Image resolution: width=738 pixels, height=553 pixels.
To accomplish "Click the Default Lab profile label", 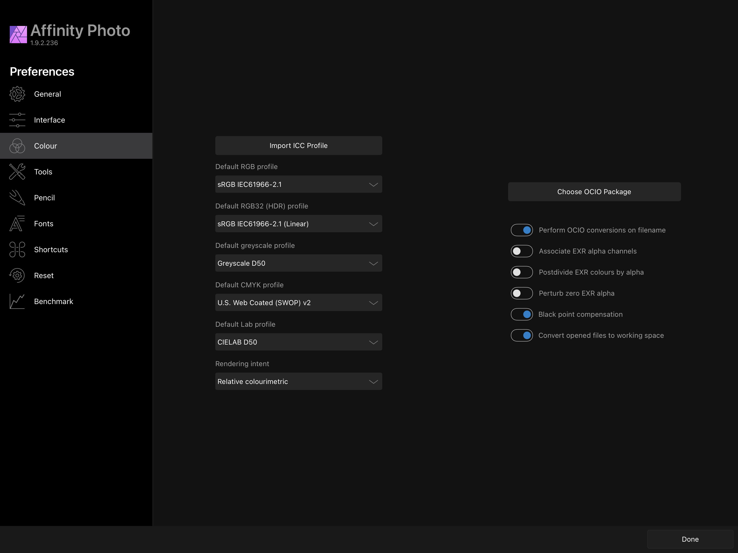I will 245,324.
